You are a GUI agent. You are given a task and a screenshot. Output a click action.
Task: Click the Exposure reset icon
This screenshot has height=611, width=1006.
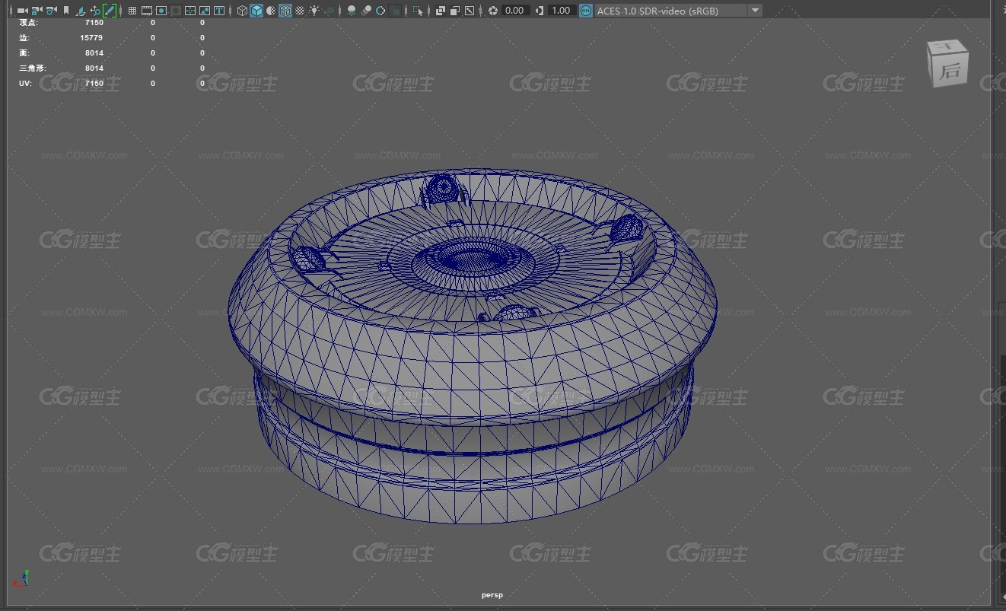(493, 11)
